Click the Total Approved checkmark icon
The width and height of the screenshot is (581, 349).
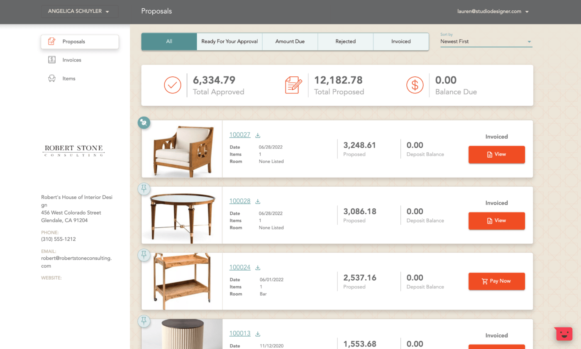[173, 85]
